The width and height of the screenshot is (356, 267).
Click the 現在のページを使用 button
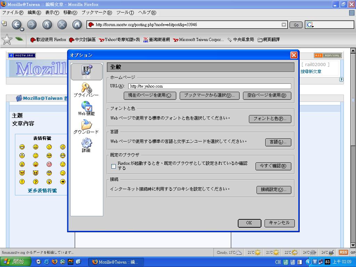click(150, 95)
